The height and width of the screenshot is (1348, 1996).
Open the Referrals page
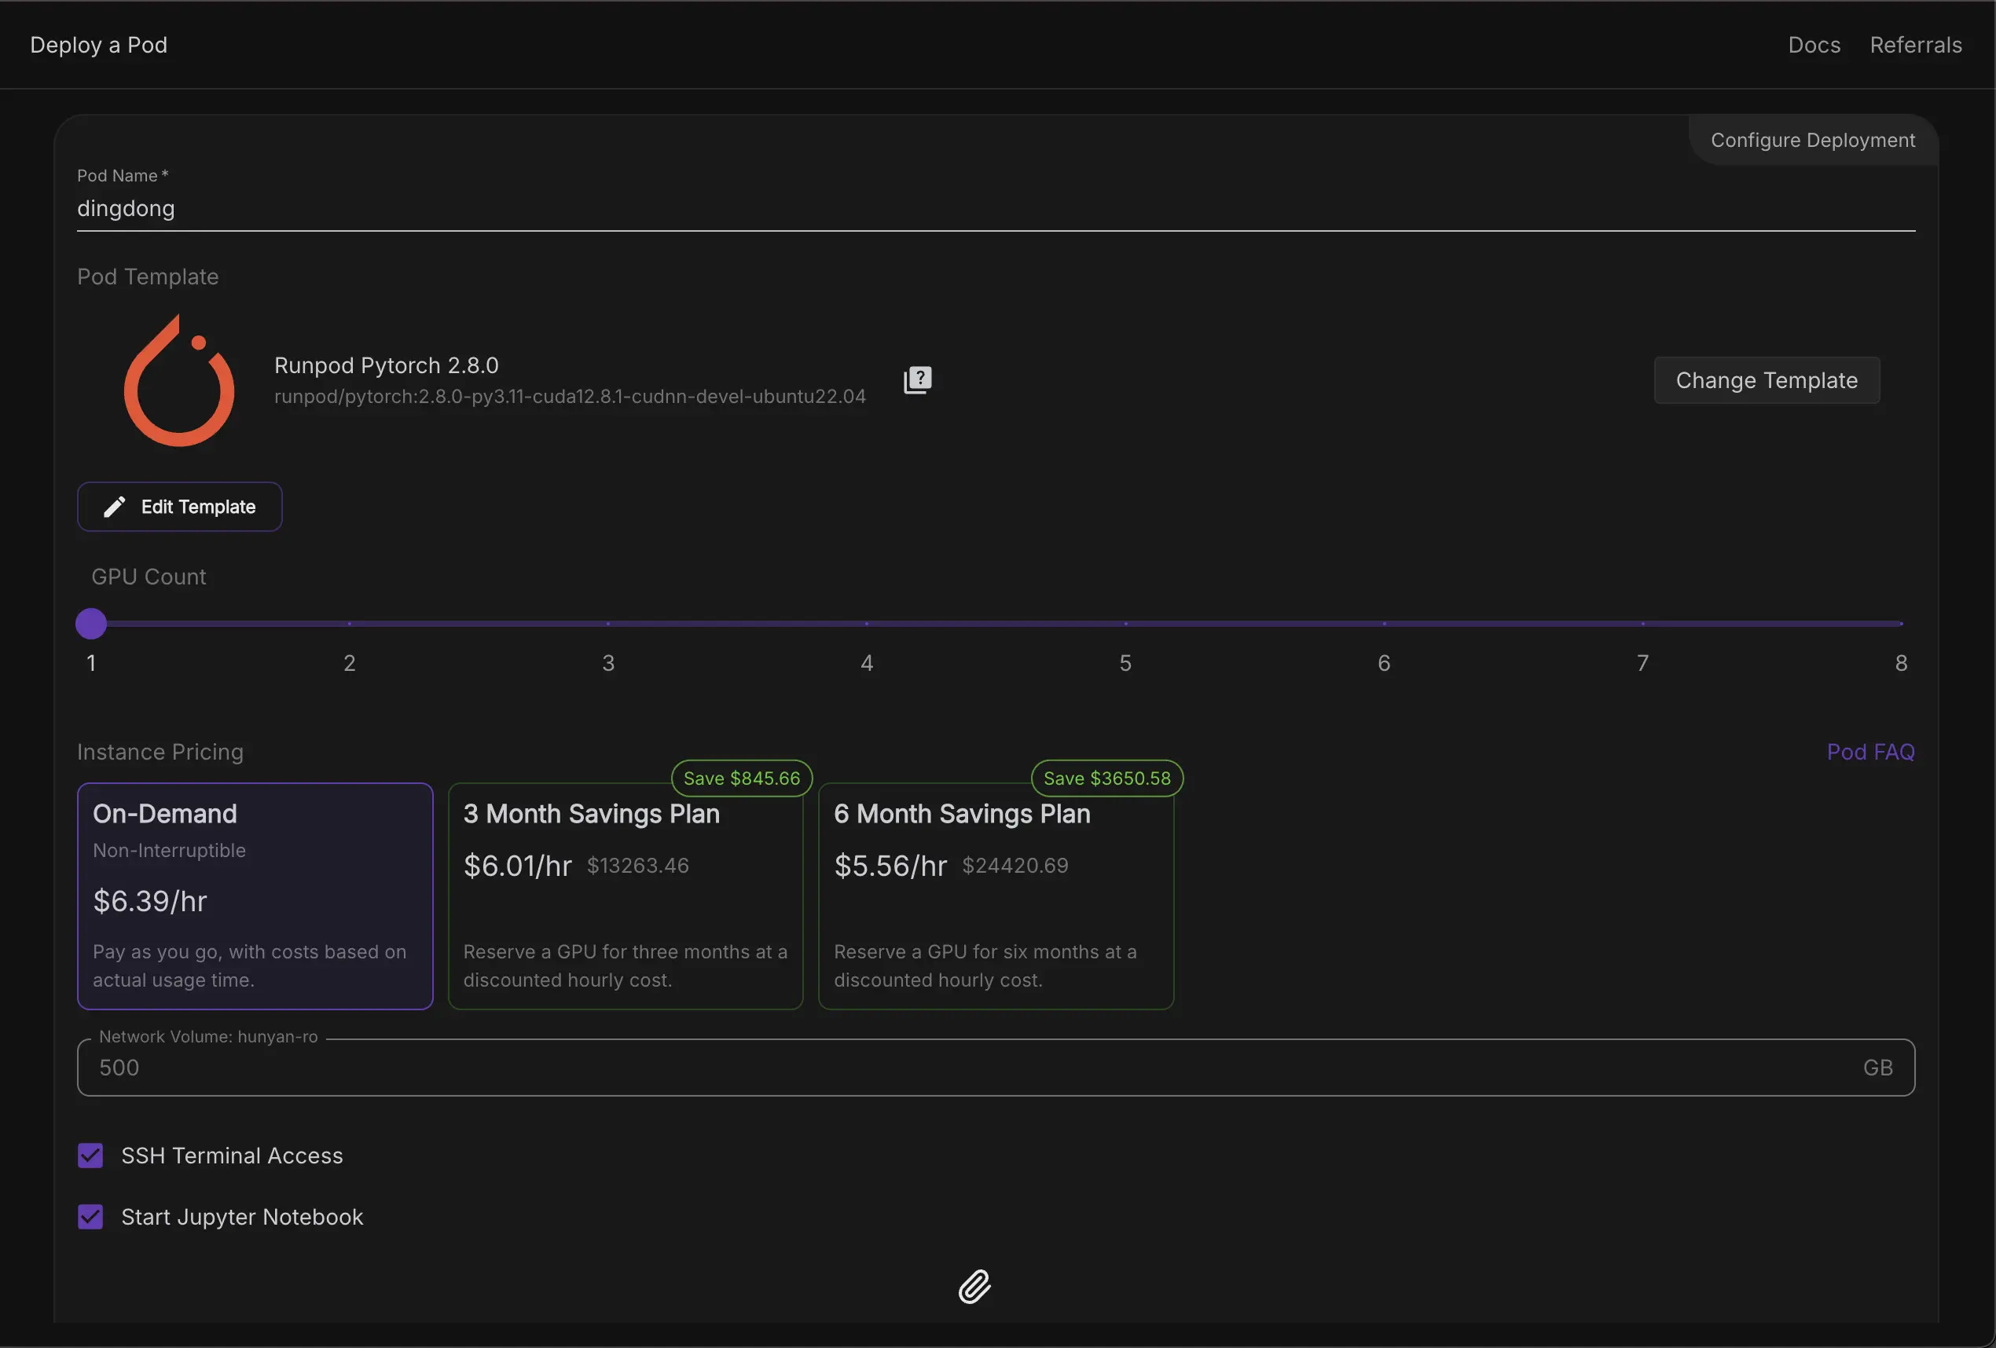coord(1915,45)
